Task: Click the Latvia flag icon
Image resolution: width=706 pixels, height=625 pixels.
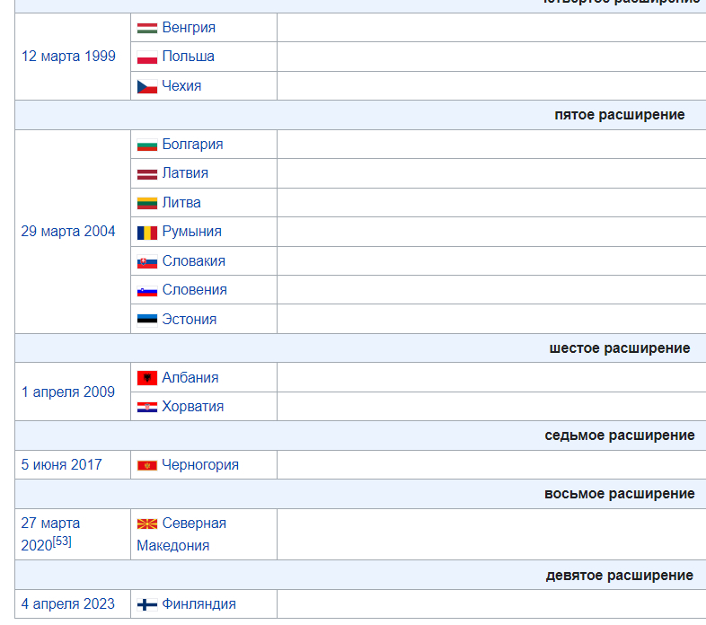Action: pyautogui.click(x=147, y=174)
